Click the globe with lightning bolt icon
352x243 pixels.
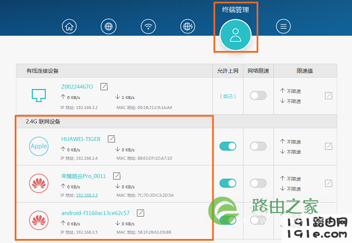[187, 26]
